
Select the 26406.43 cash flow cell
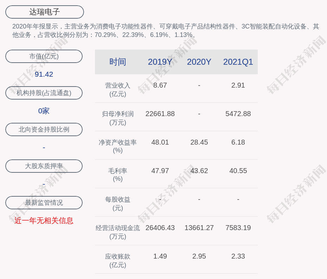point(160,228)
